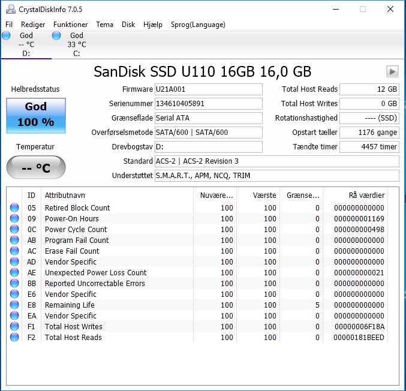Select the Power-On Hours attribute name
Image resolution: width=406 pixels, height=391 pixels.
point(72,218)
